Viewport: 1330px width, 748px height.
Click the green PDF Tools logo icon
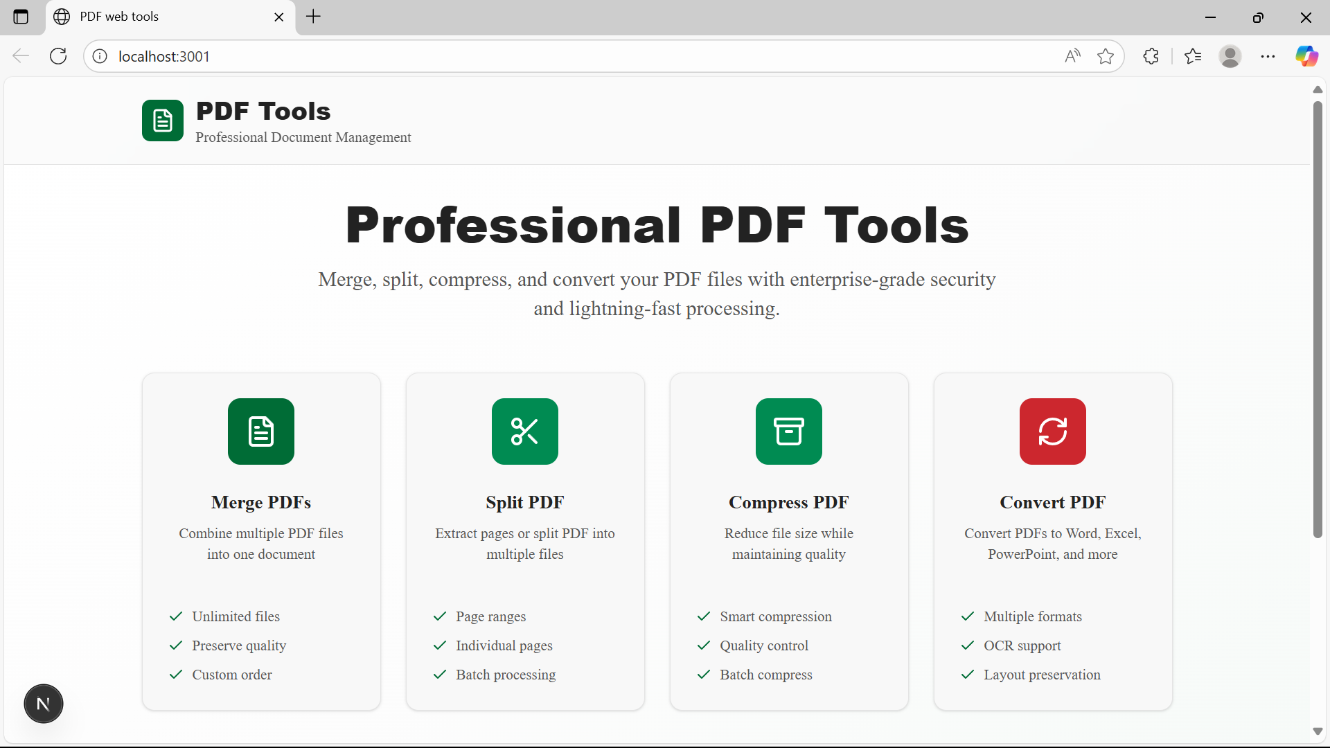click(163, 121)
